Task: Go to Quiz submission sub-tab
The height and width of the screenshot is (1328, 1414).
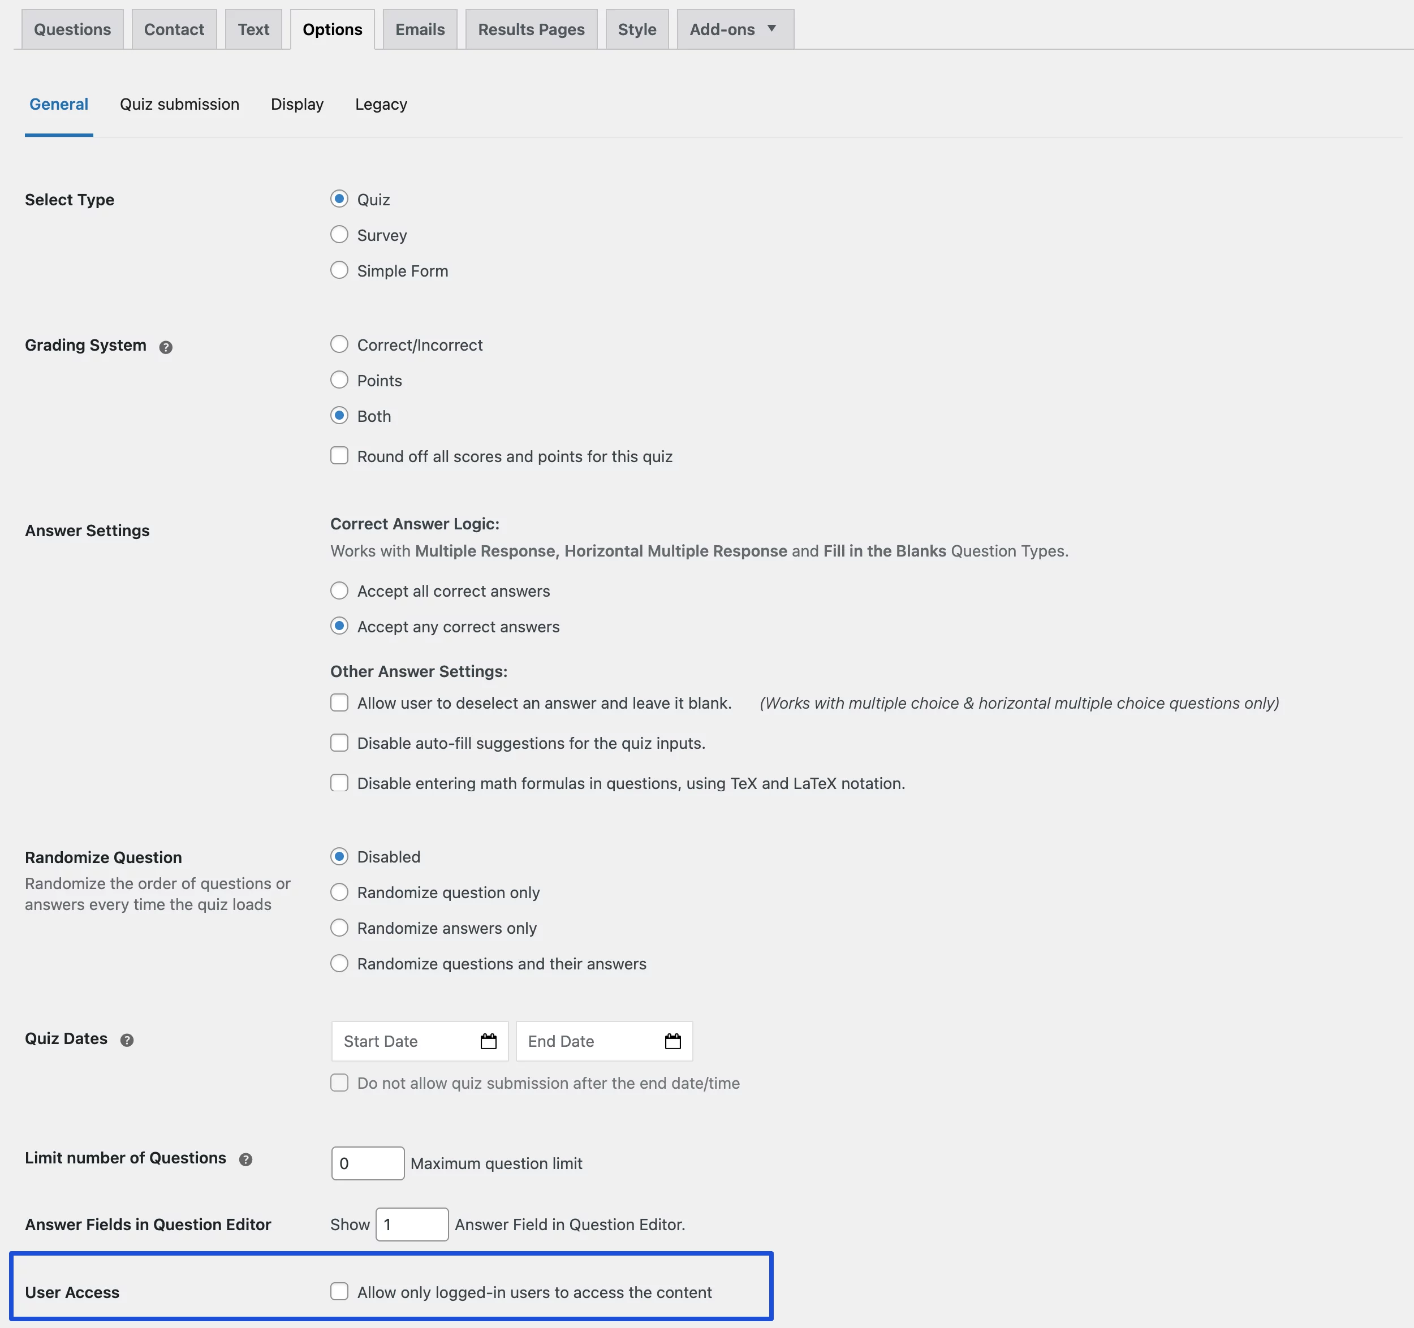Action: pyautogui.click(x=179, y=105)
